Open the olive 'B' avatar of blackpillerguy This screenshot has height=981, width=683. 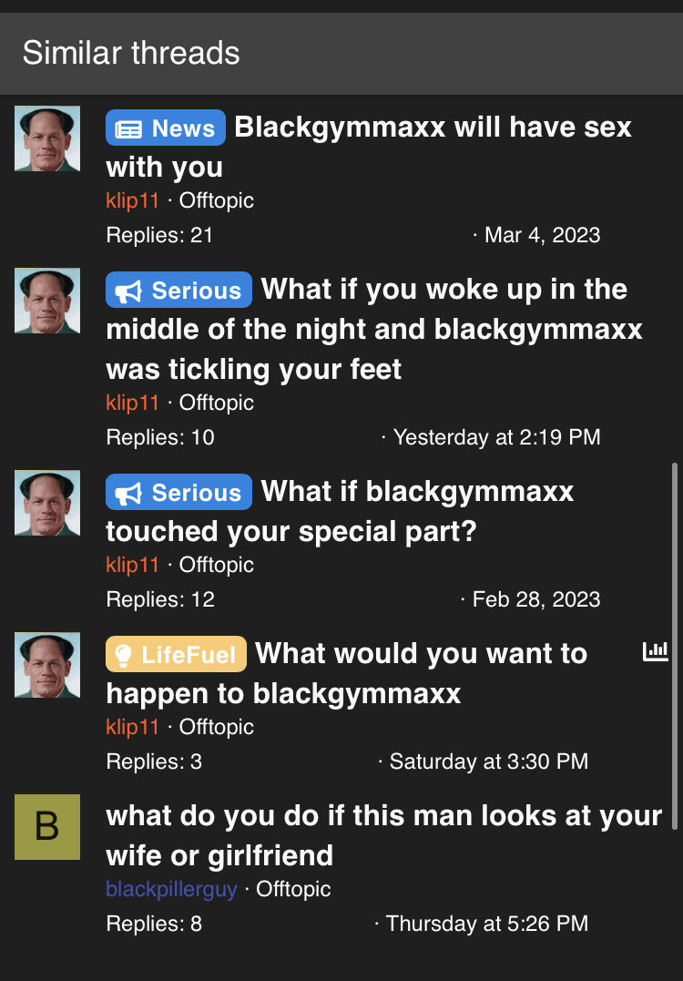click(47, 826)
